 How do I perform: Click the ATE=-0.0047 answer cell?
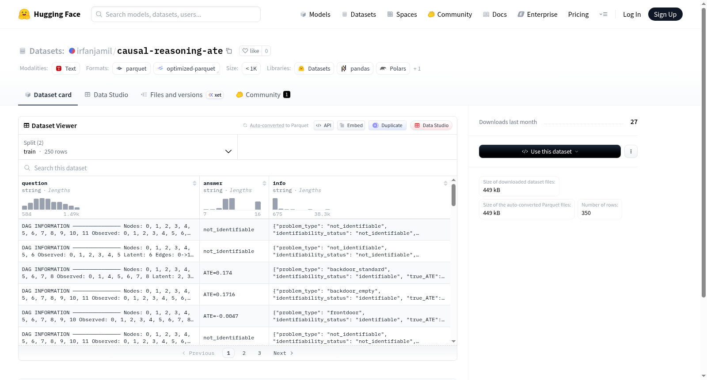(234, 316)
